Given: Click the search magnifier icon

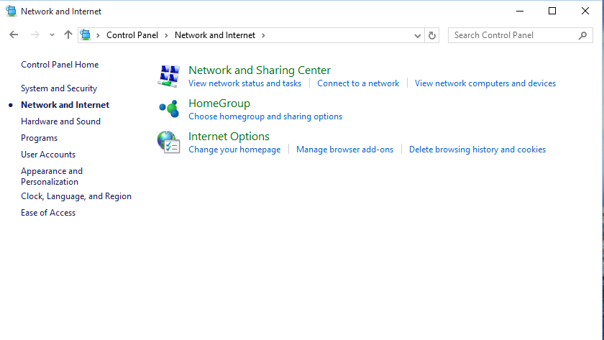Looking at the screenshot, I should (583, 35).
